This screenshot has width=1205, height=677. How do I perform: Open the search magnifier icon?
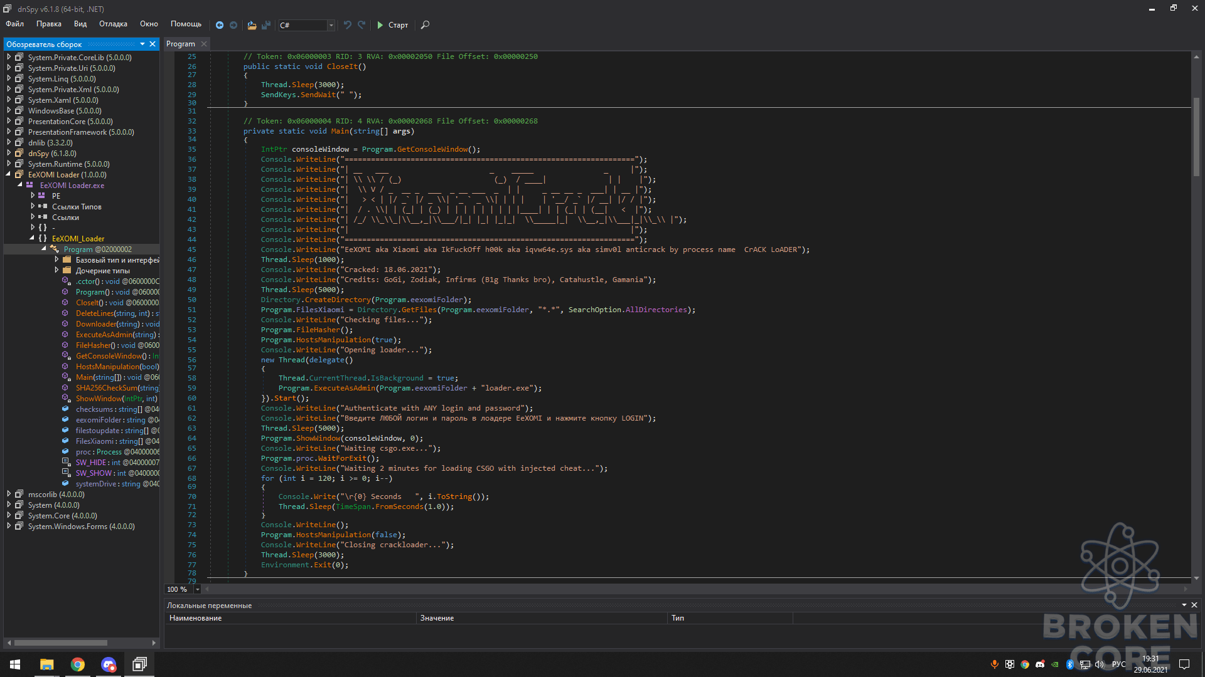tap(425, 25)
